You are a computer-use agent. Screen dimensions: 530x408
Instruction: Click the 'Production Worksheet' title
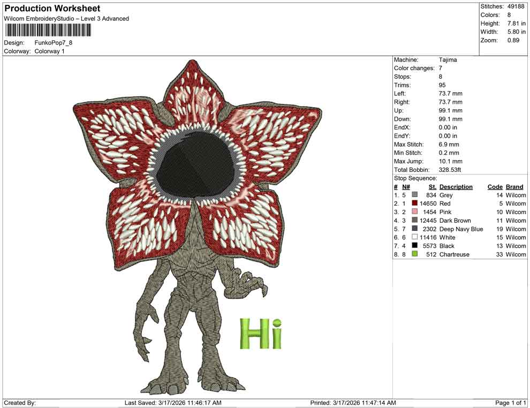(52, 9)
